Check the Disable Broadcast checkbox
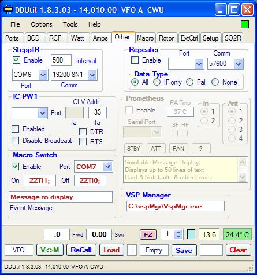The width and height of the screenshot is (257, 275). [16, 141]
